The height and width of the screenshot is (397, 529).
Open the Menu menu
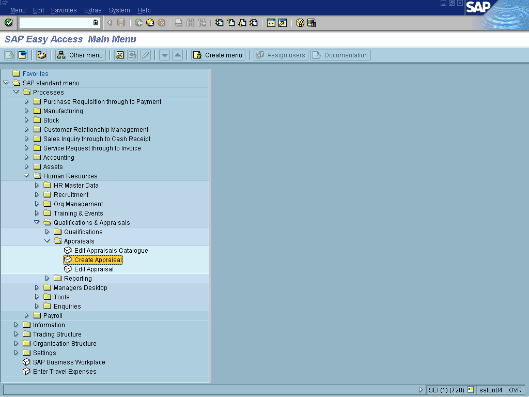click(18, 10)
